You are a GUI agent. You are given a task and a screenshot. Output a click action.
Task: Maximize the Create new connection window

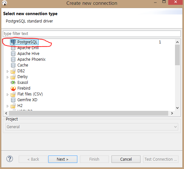164,2
